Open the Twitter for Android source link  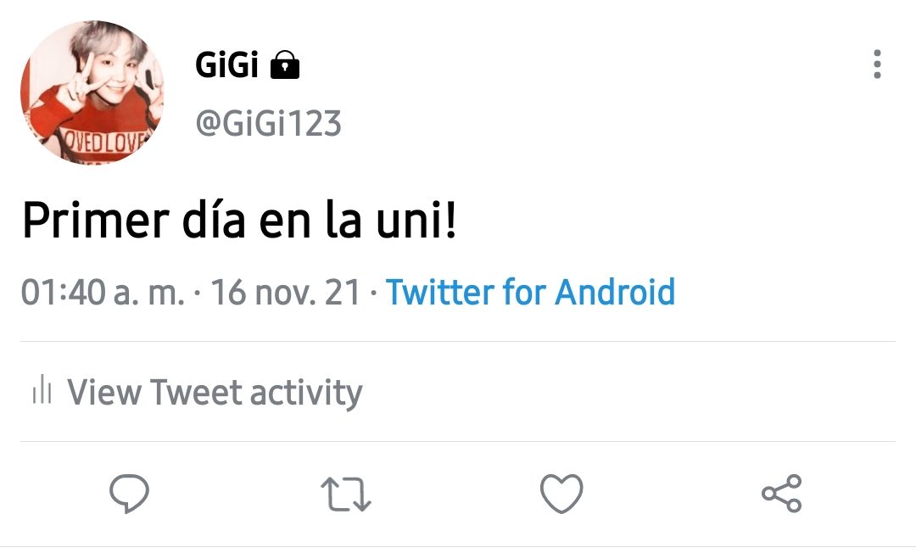[530, 292]
